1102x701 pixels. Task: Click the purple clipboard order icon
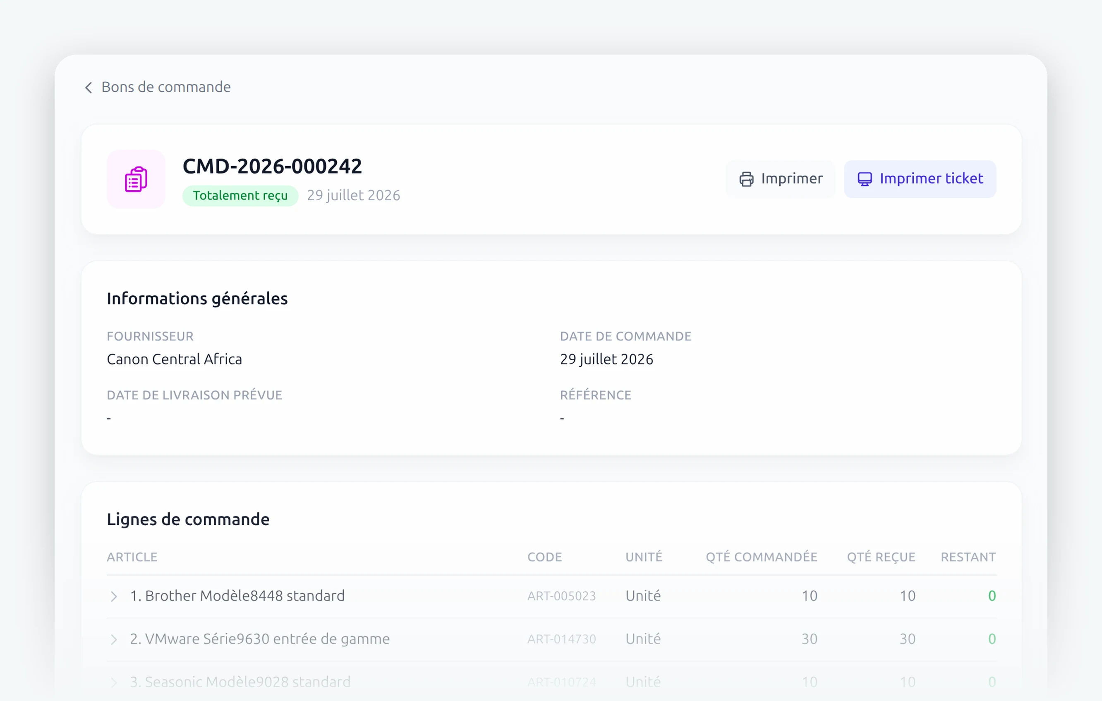click(136, 179)
